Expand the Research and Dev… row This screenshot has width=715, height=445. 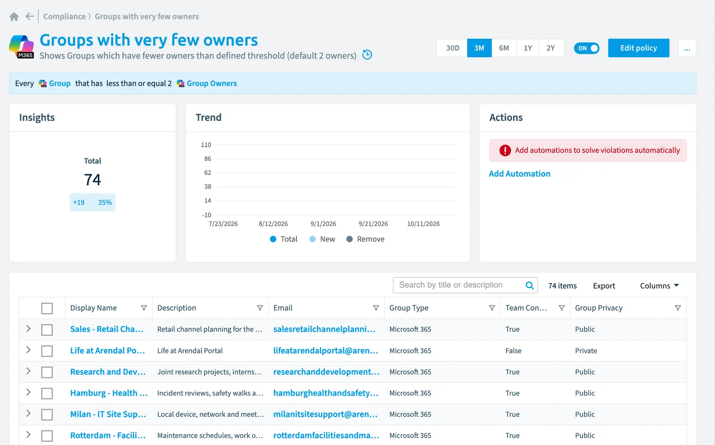click(x=28, y=371)
